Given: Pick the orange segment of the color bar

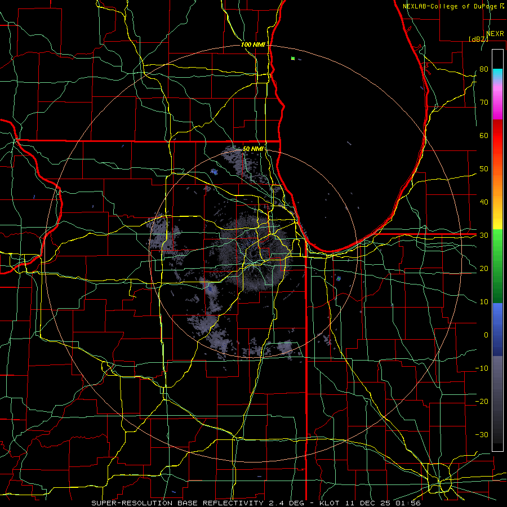Looking at the screenshot, I should [497, 184].
